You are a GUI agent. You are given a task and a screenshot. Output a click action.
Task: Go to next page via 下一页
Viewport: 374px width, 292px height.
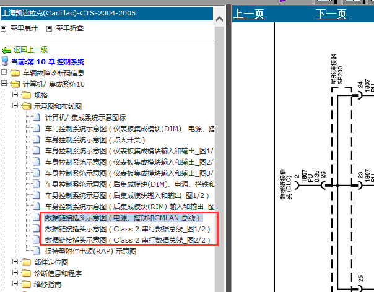(331, 14)
